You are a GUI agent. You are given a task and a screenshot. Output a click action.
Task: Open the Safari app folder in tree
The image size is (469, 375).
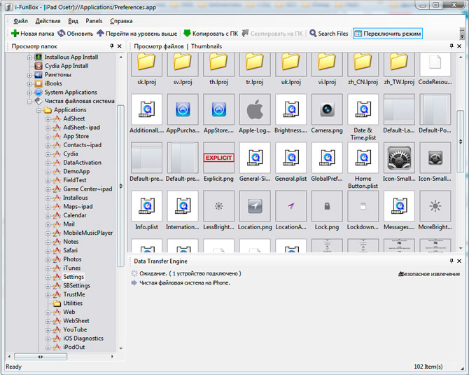coord(70,250)
